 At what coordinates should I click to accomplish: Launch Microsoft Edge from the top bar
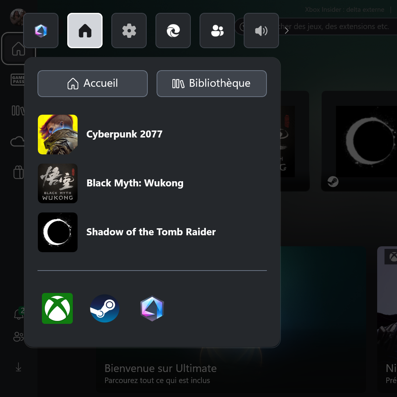(x=173, y=31)
